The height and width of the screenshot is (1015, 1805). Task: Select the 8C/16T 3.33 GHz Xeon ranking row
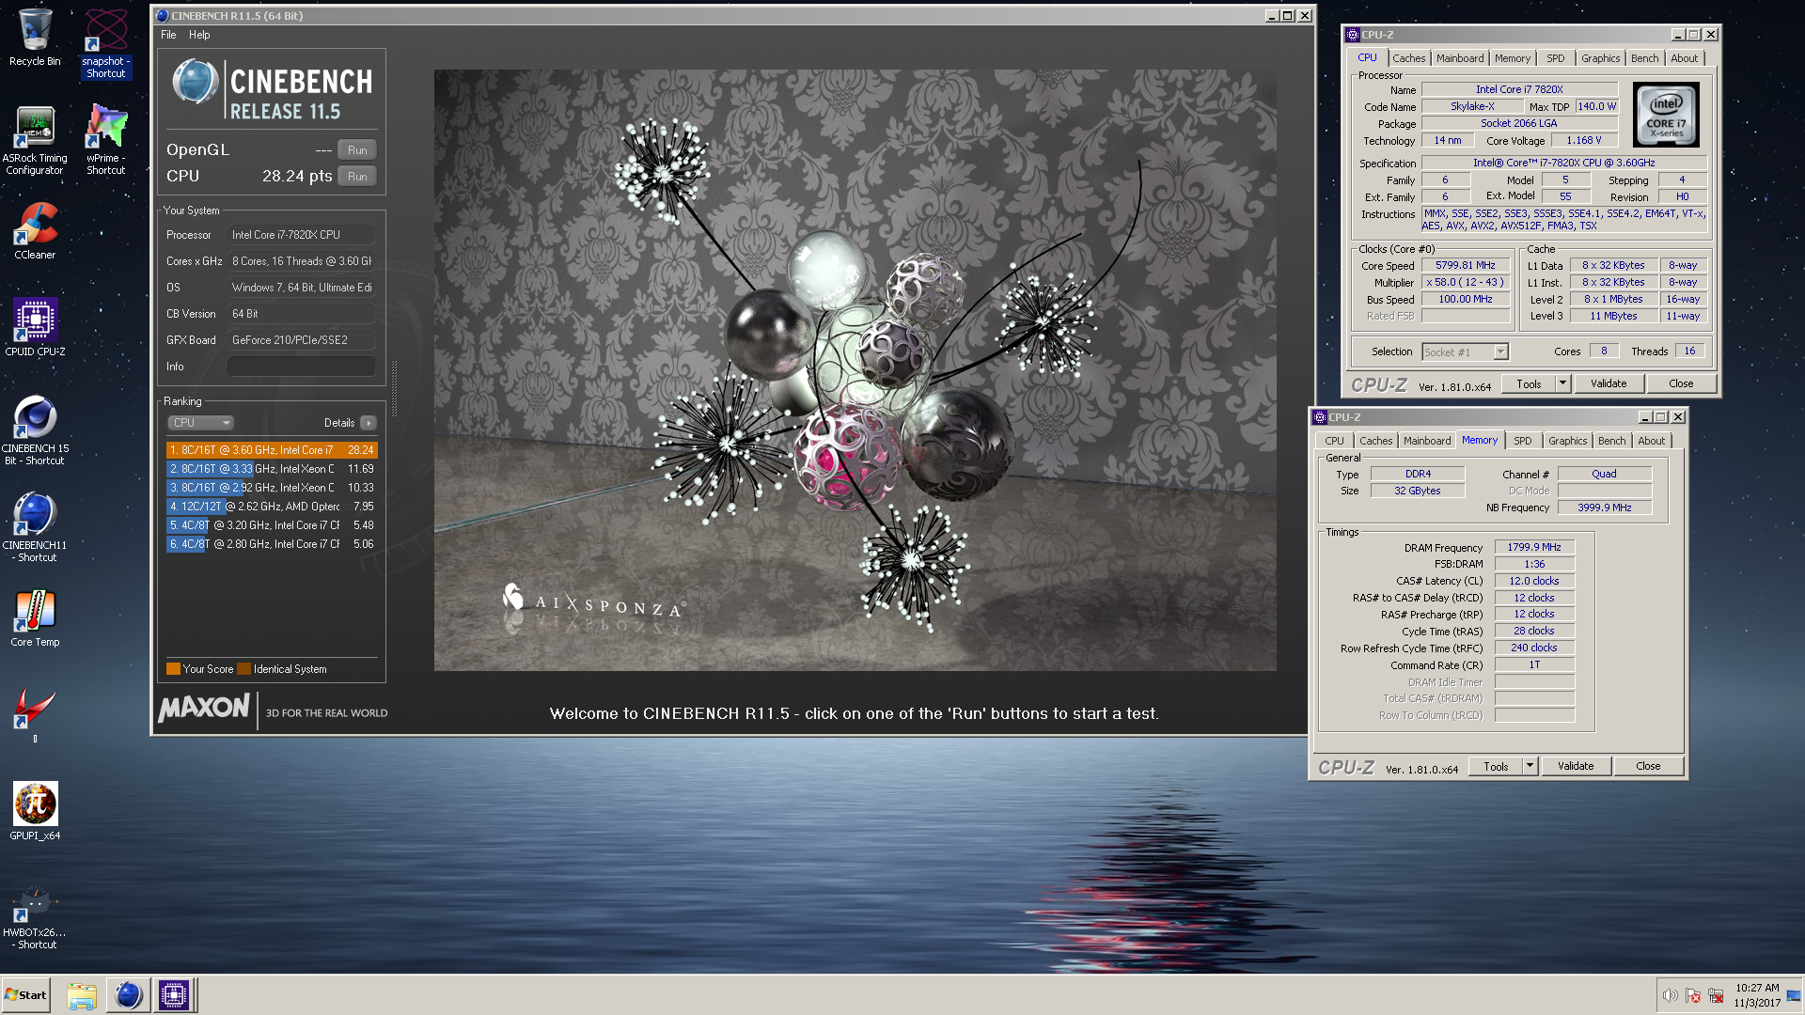(272, 469)
